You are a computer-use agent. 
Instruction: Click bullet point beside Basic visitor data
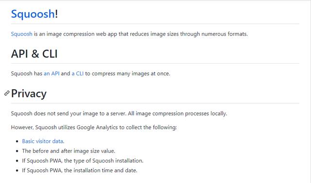(x=17, y=141)
